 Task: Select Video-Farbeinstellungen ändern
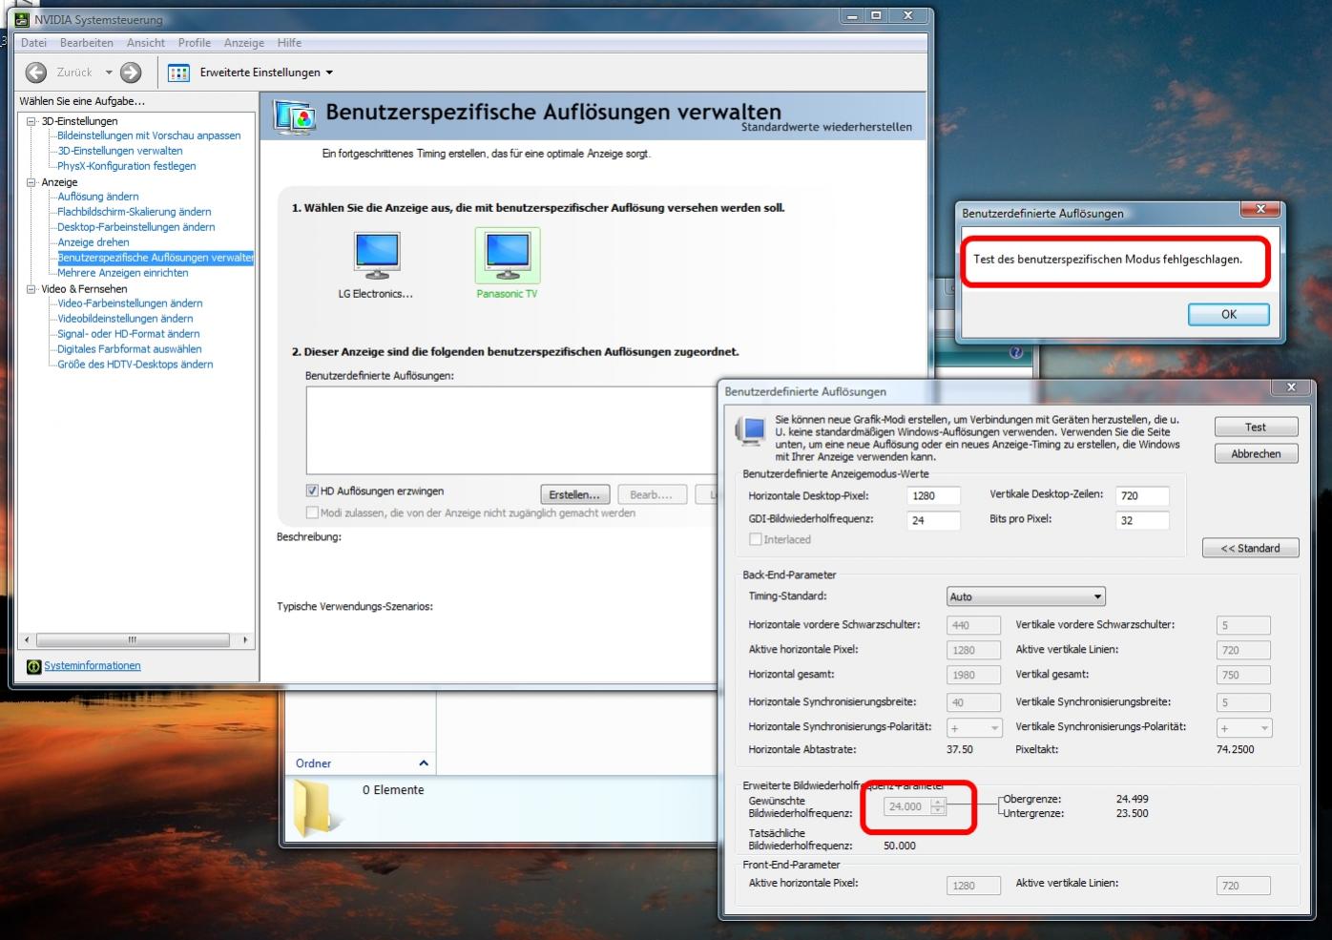[x=130, y=303]
